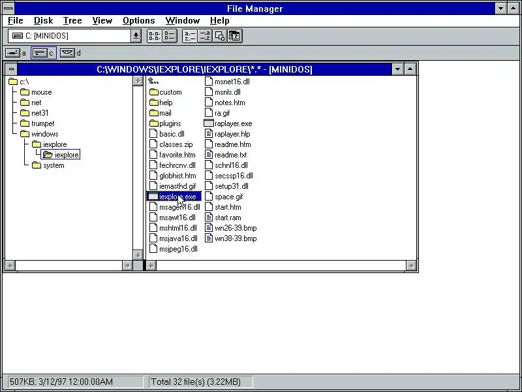Select the mail folder in file list
Image resolution: width=522 pixels, height=392 pixels.
point(160,113)
